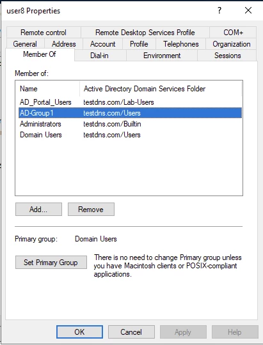Open the Organization tab
The height and width of the screenshot is (345, 263).
point(231,44)
